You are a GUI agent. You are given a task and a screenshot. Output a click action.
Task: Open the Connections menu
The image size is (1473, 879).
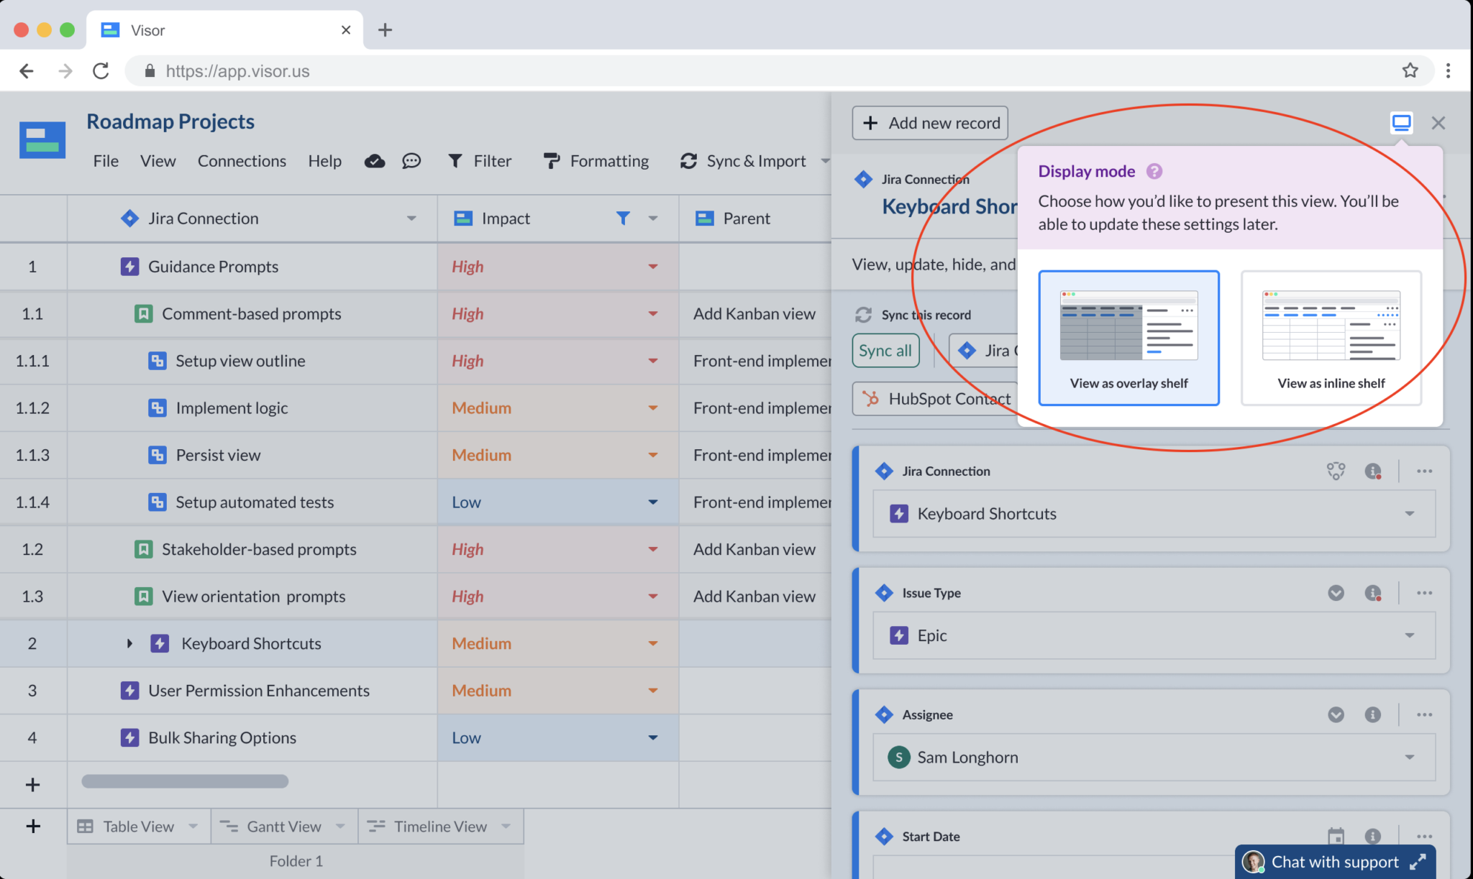[242, 161]
